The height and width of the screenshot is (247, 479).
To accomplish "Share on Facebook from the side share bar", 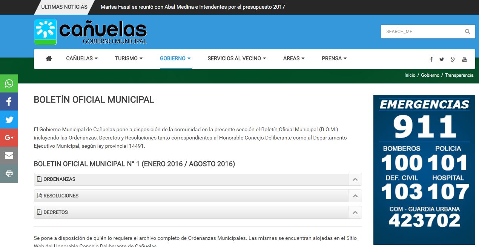I will [9, 102].
